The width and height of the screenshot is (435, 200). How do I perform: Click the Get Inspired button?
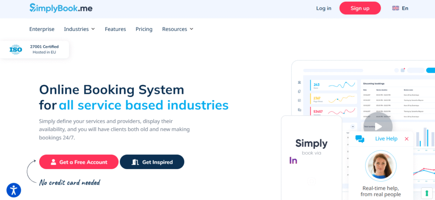coord(152,162)
